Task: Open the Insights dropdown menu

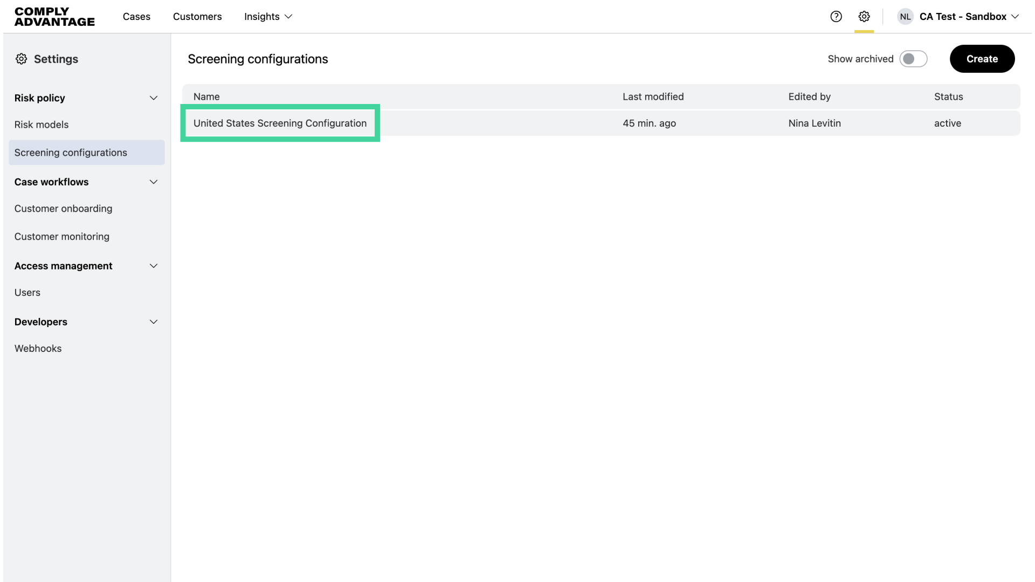Action: (x=268, y=17)
